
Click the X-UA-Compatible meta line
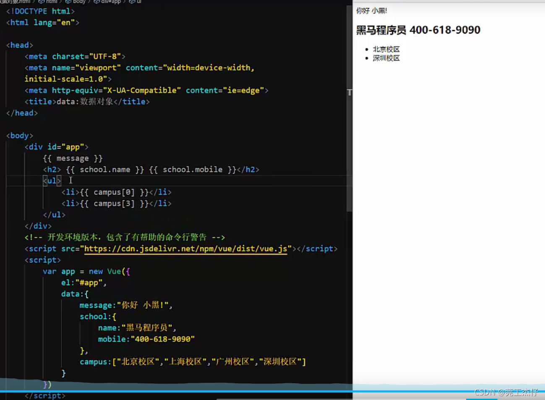(146, 90)
